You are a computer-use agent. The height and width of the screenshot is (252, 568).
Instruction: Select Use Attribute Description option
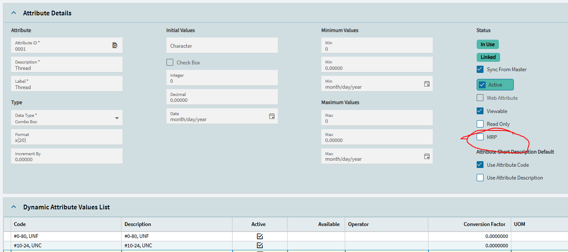pyautogui.click(x=480, y=177)
